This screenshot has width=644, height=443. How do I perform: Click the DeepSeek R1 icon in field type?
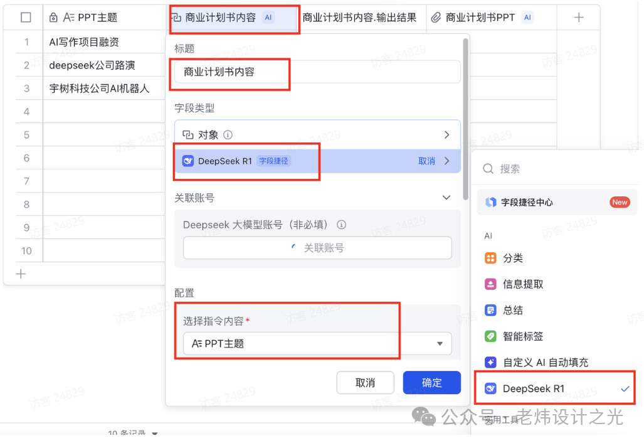tap(187, 161)
